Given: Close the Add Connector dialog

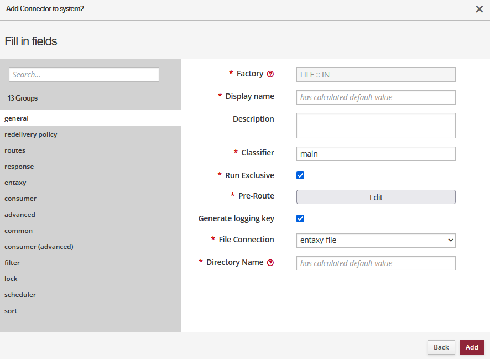Looking at the screenshot, I should pos(479,9).
